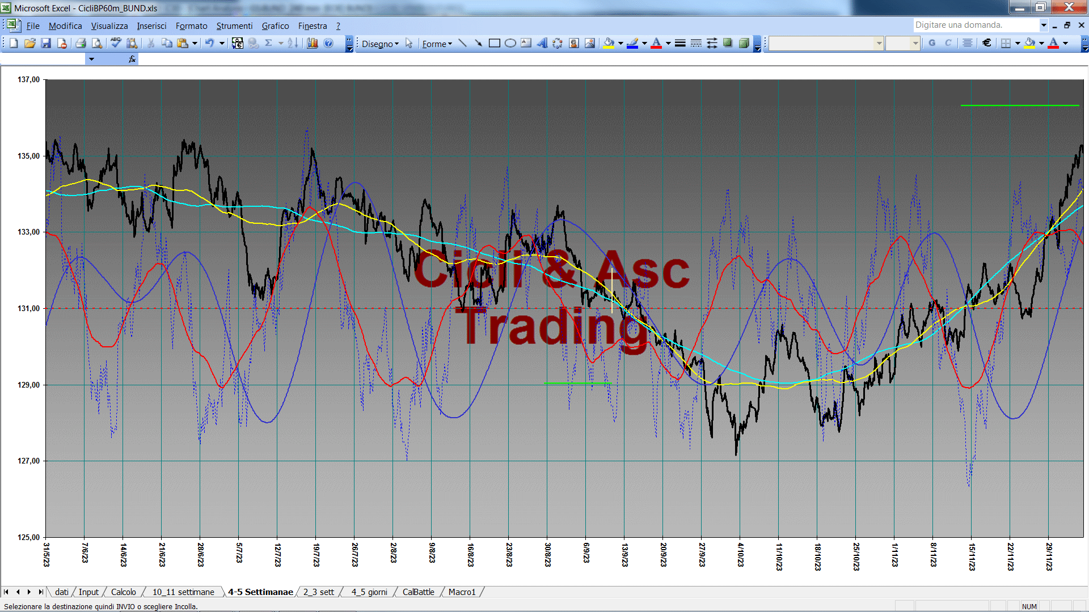Open the Strumenti menu
The width and height of the screenshot is (1089, 612).
pos(234,26)
